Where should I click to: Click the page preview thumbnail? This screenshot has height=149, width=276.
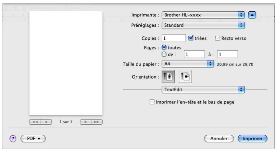coord(66,63)
